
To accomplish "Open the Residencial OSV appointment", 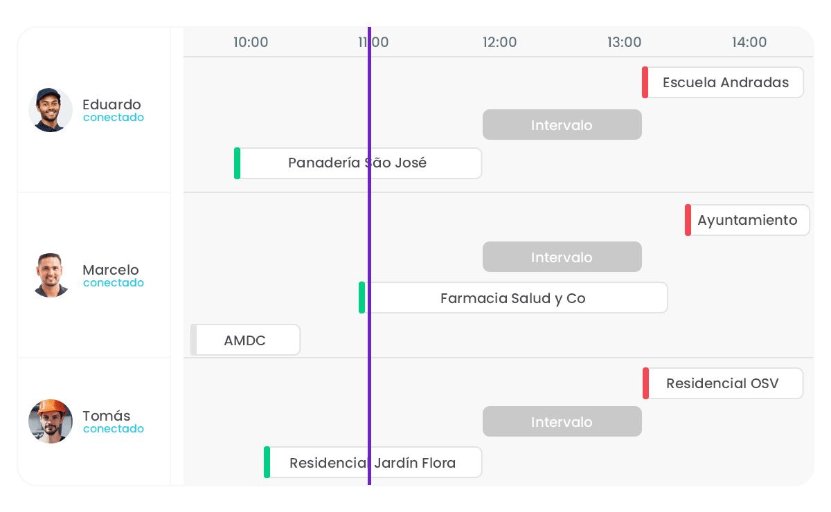I will [722, 383].
